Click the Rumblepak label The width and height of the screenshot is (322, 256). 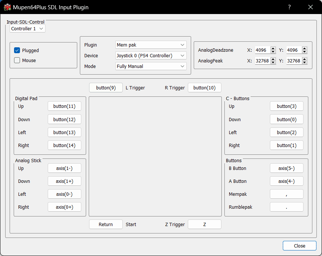point(240,207)
